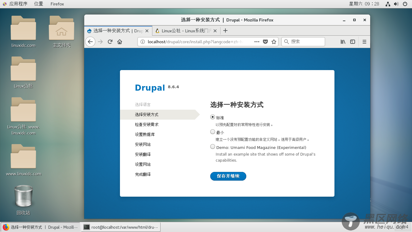This screenshot has width=412, height=232.
Task: Click the 星期六 09:28 clock
Action: point(364,4)
